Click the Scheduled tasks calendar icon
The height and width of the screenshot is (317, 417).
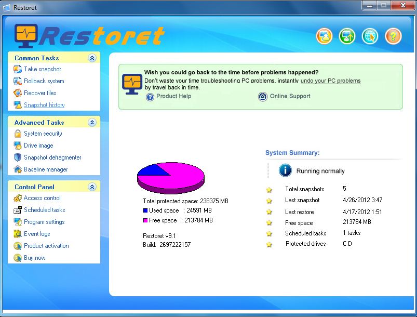[x=18, y=210]
